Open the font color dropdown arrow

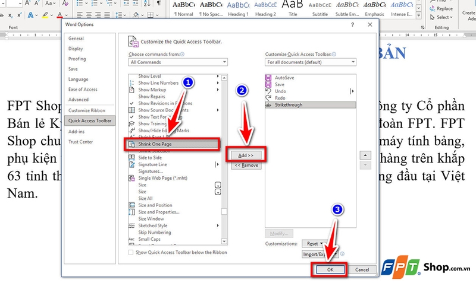point(67,15)
